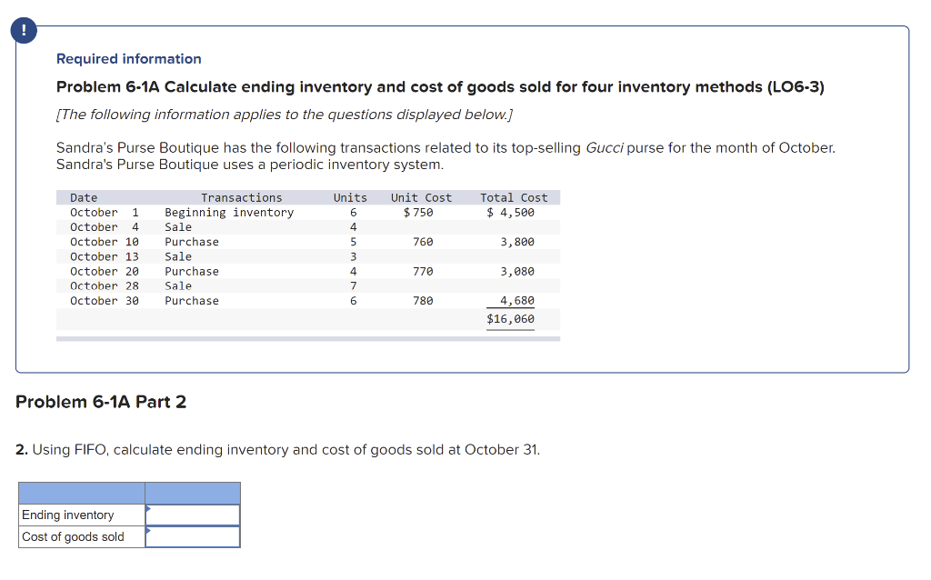Click the Units column header
This screenshot has height=580, width=931.
point(350,197)
